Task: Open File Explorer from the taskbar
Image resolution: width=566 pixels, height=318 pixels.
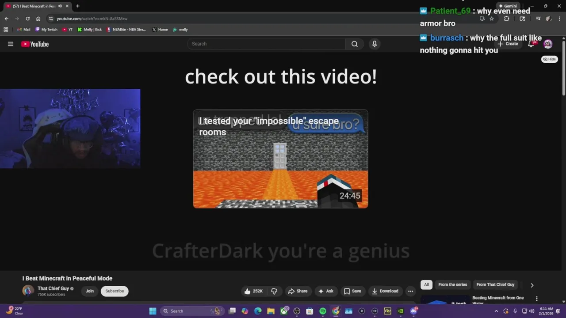Action: point(271,311)
